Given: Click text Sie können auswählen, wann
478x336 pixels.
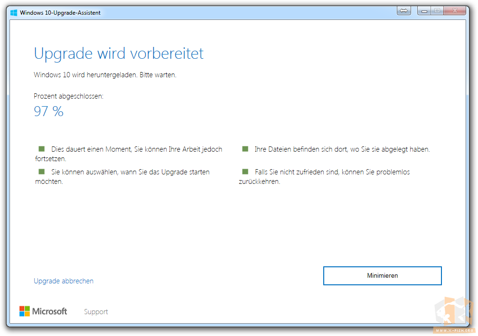Looking at the screenshot, I should click(94, 172).
